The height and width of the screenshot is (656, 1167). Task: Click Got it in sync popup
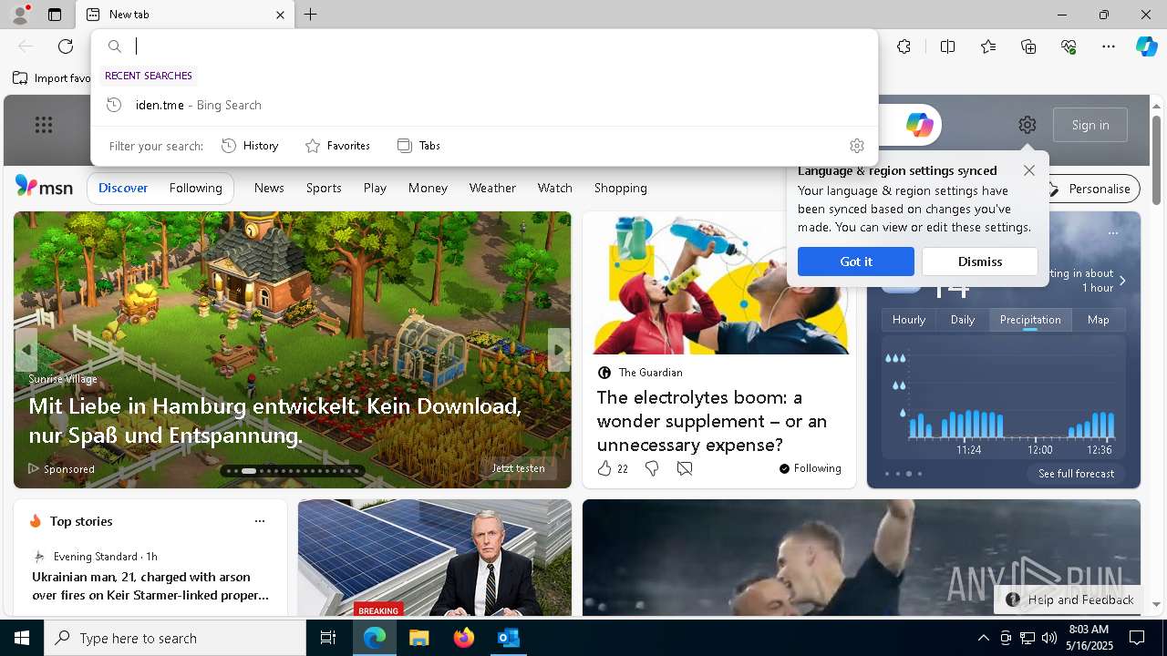coord(856,261)
